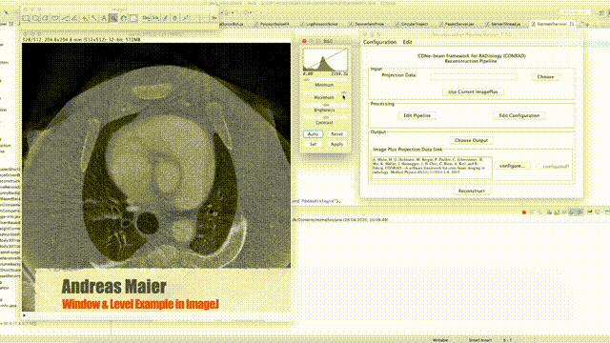
Task: Select the Oval selection tool
Action: tap(35, 18)
